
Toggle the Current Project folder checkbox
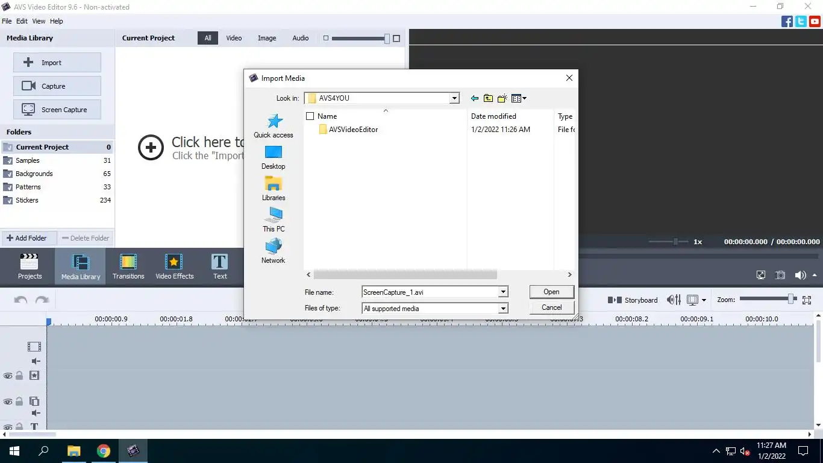[8, 147]
